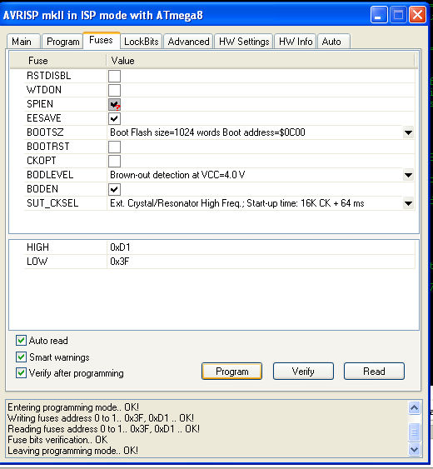The width and height of the screenshot is (433, 469).
Task: Tick the WTDON fuse checkbox
Action: [x=114, y=90]
